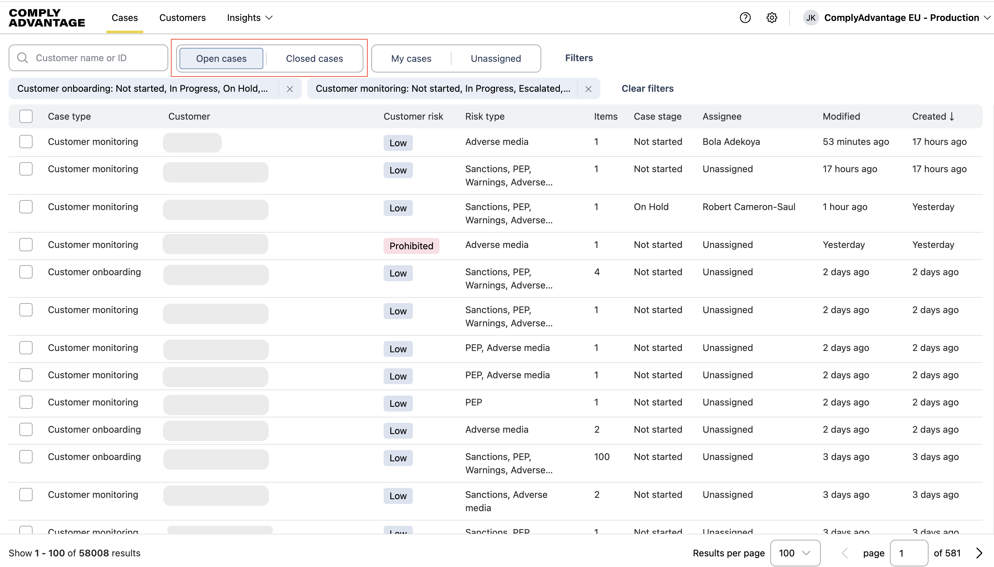Screen dimensions: 994x567
Task: Open the Results per page dropdown
Action: tap(795, 553)
